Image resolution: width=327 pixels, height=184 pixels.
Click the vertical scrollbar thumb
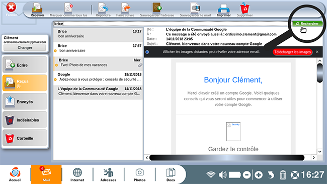click(319, 73)
